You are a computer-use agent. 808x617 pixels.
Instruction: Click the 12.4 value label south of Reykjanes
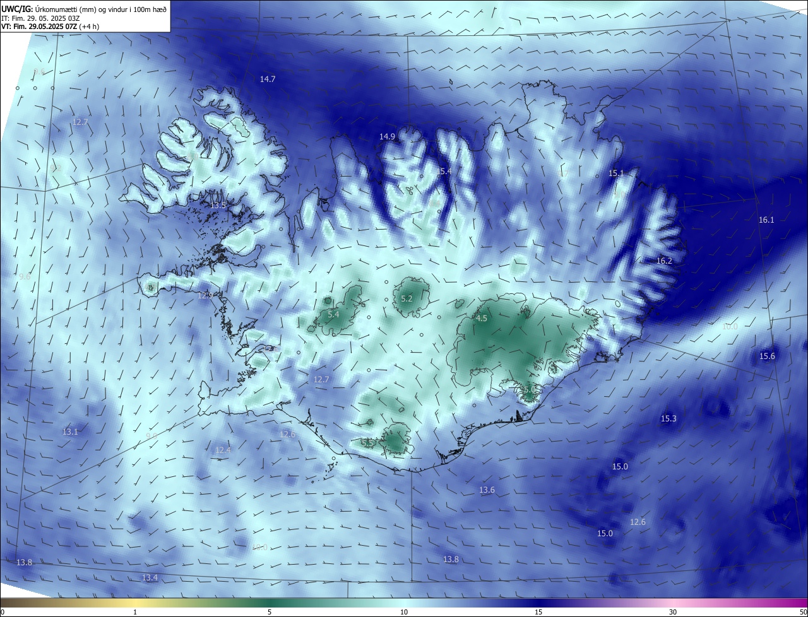223,450
